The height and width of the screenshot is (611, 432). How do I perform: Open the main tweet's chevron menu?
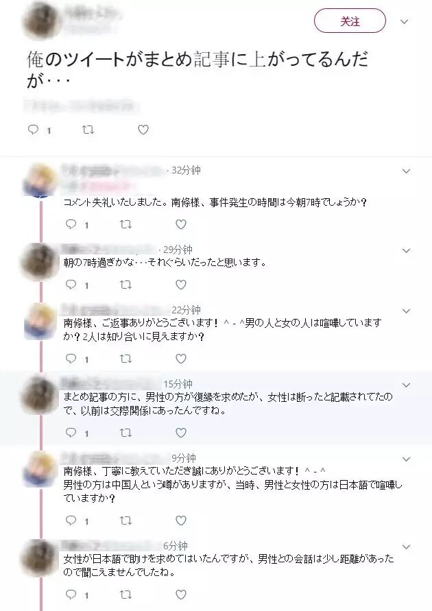coord(405,21)
